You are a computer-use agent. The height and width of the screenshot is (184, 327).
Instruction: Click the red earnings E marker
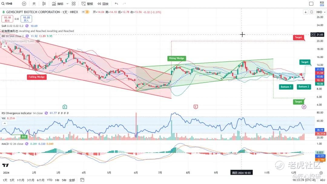pyautogui.click(x=196, y=107)
